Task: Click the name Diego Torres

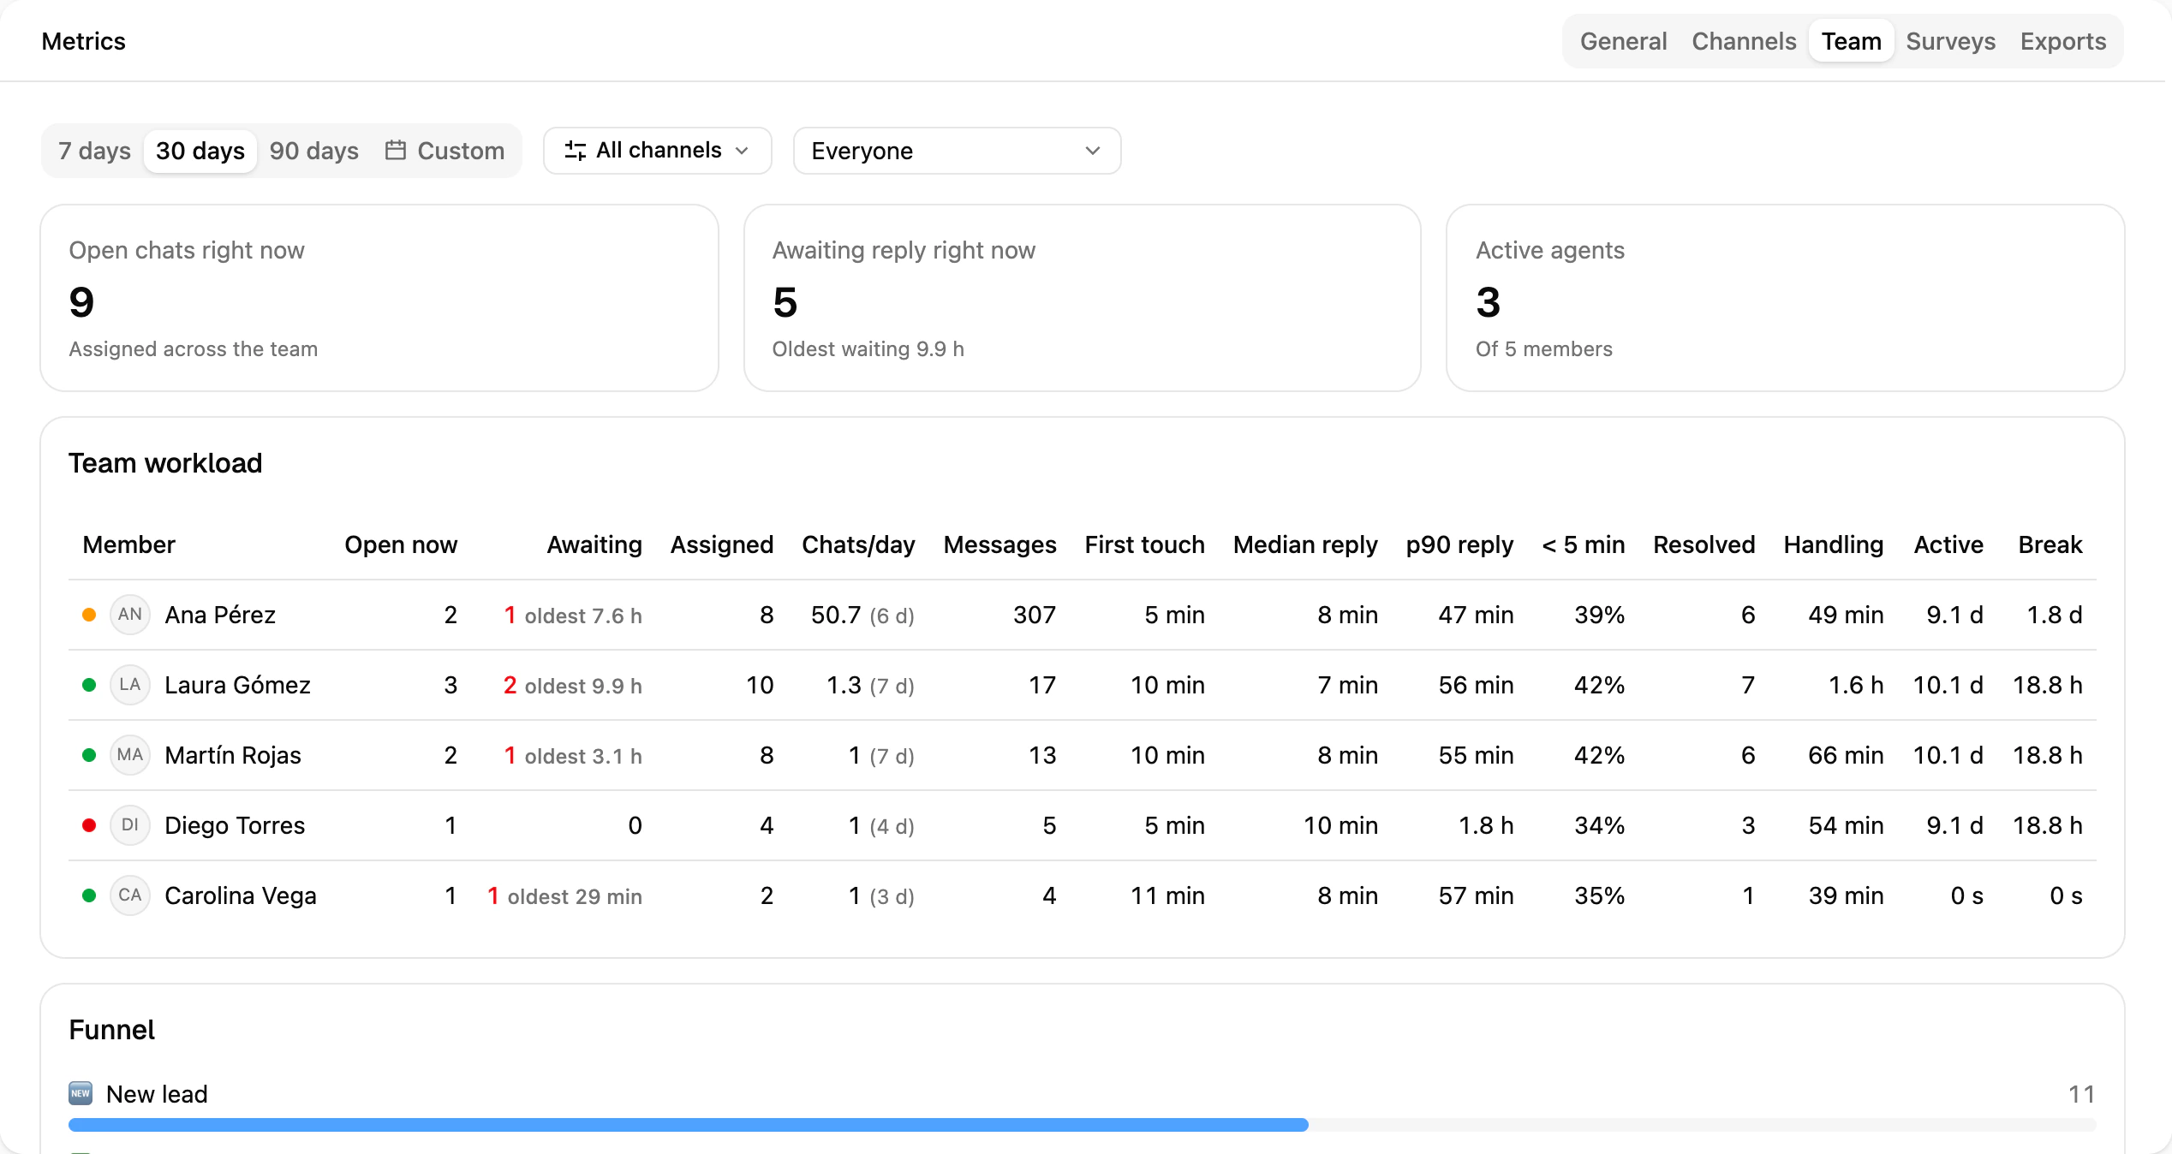Action: tap(235, 825)
